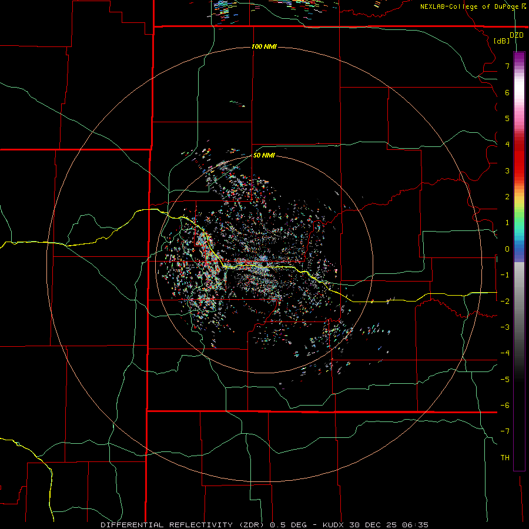Image resolution: width=529 pixels, height=529 pixels.
Task: Click the "0" value on the color scale
Action: [x=507, y=249]
